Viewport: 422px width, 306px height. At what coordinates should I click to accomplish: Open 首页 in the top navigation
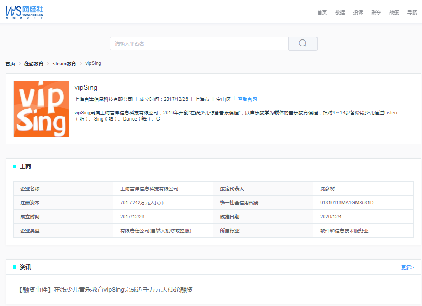[x=322, y=12]
